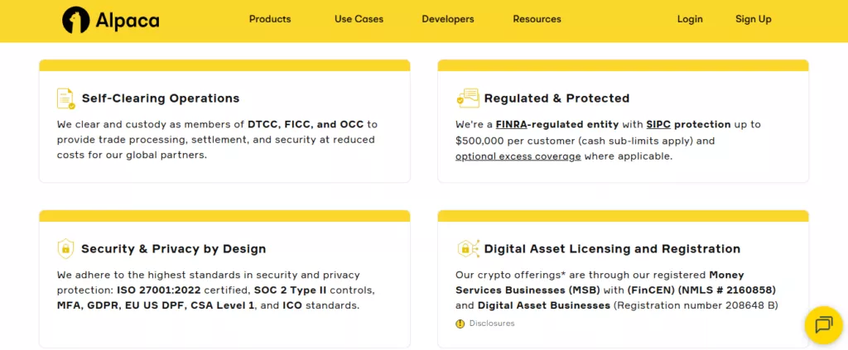Screen dimensions: 848x350
Task: Click the Self-Clearing Operations document icon
Action: [x=66, y=98]
